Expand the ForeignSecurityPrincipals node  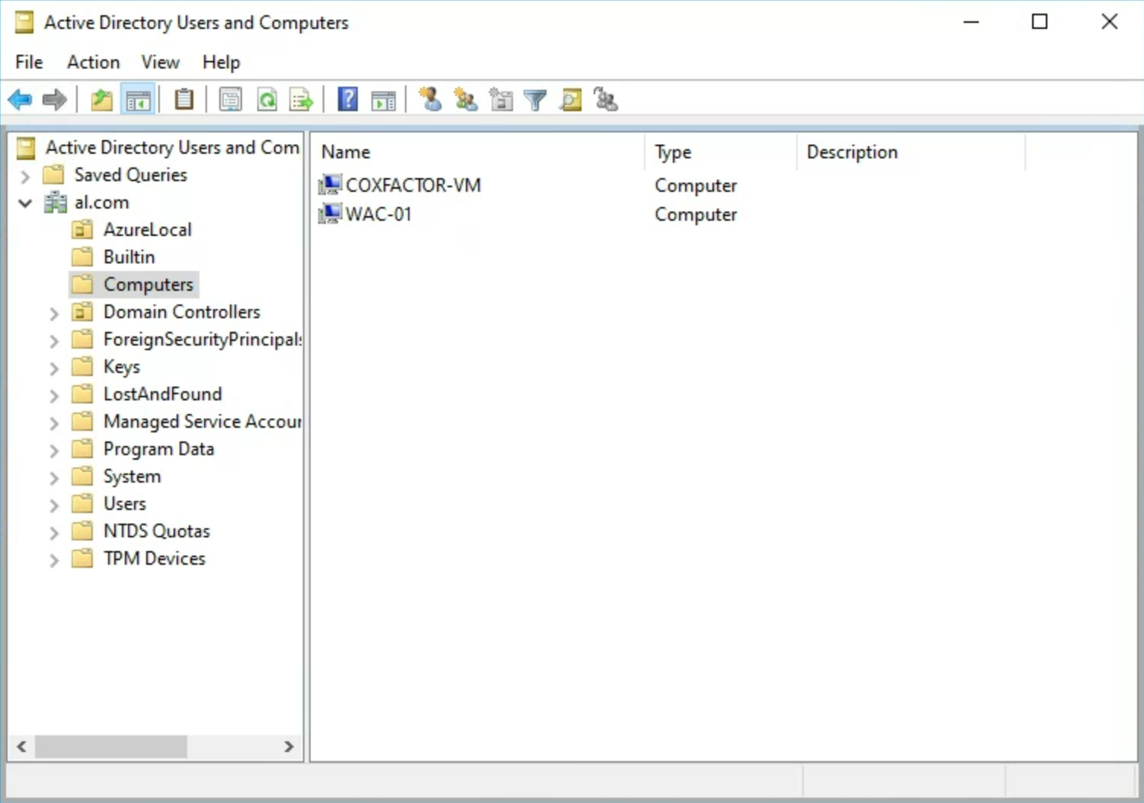point(54,341)
